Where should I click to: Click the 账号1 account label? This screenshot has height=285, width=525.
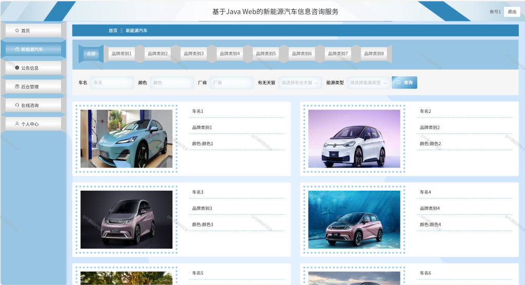point(495,12)
